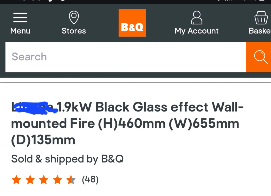The image size is (271, 196).
Task: Click the orange magnifier search button
Action: 259,57
